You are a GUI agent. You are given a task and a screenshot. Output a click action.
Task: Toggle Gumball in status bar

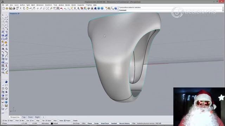click(x=114, y=124)
